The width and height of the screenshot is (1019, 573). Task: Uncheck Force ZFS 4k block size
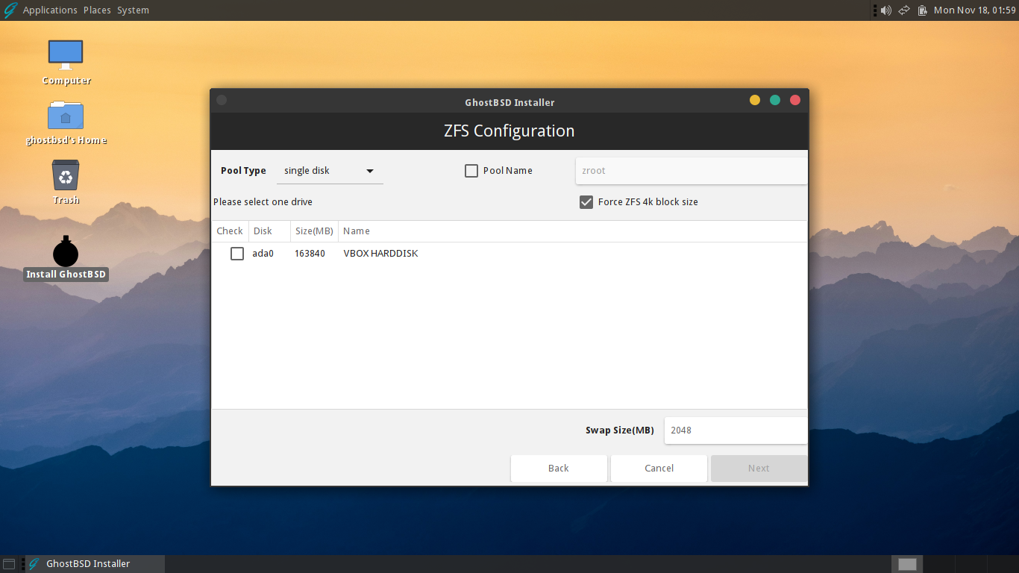[586, 202]
